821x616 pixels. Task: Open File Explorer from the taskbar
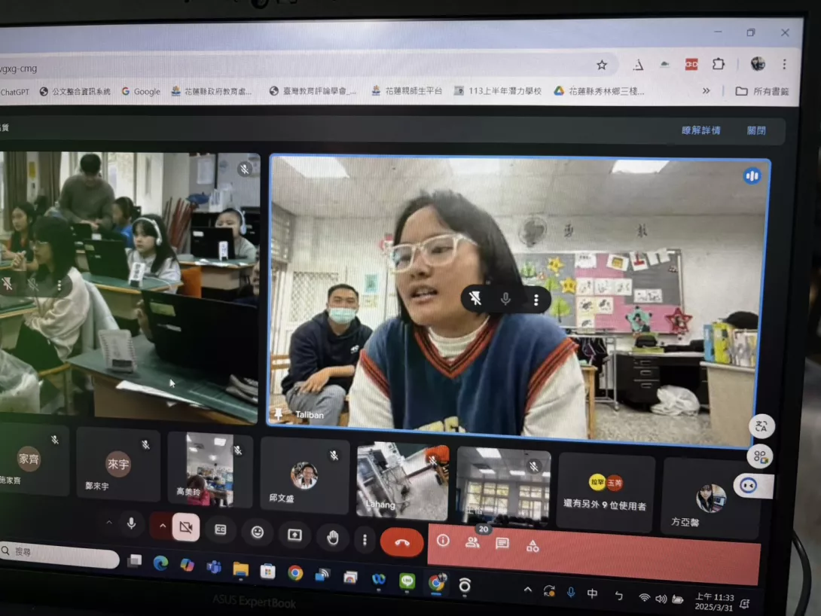click(x=240, y=569)
